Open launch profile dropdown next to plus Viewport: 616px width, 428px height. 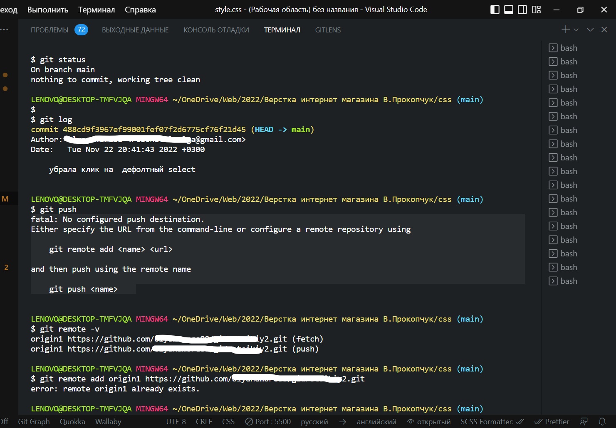click(x=576, y=30)
